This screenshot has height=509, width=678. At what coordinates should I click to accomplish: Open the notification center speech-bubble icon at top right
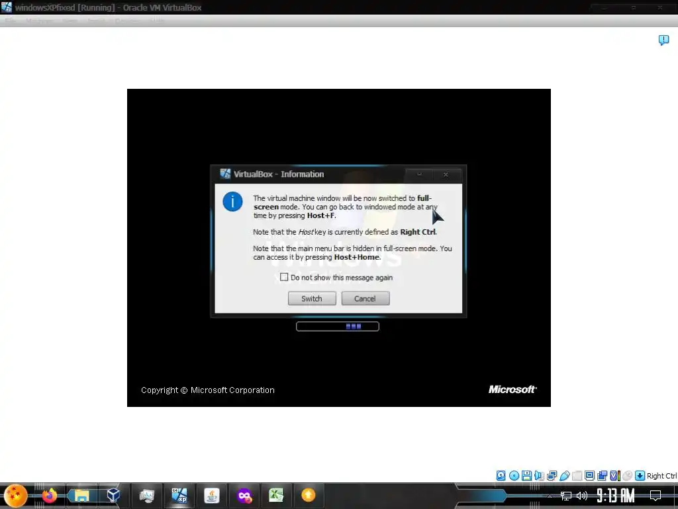tap(663, 40)
